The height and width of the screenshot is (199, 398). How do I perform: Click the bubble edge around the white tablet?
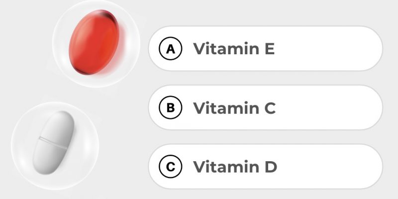(x=12, y=139)
